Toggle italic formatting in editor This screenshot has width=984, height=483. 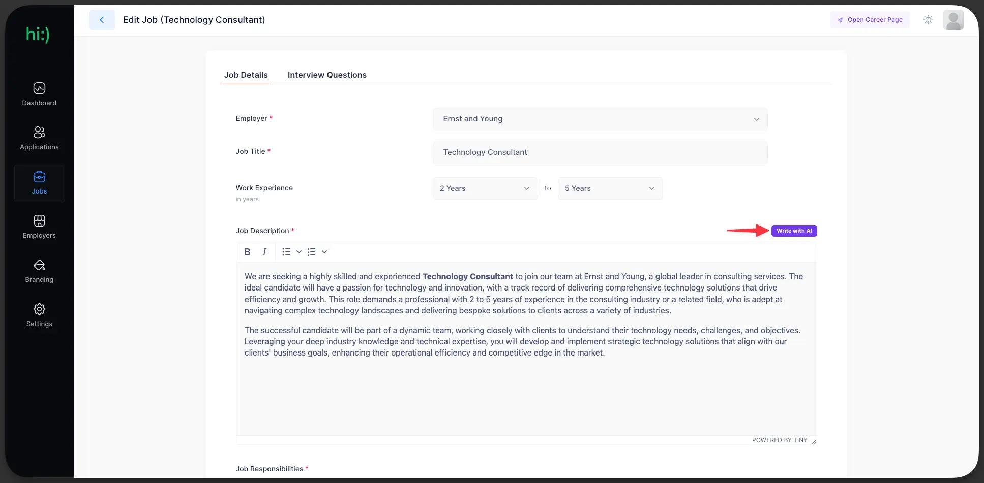tap(264, 252)
